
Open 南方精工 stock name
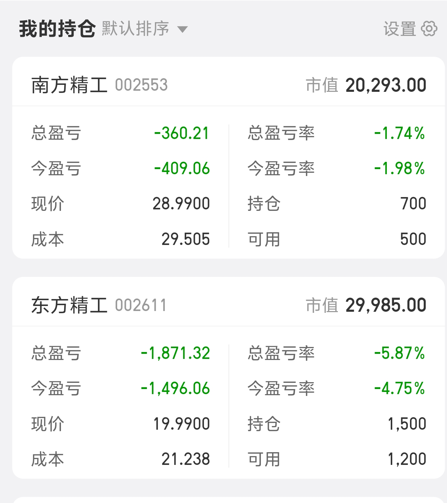(69, 85)
